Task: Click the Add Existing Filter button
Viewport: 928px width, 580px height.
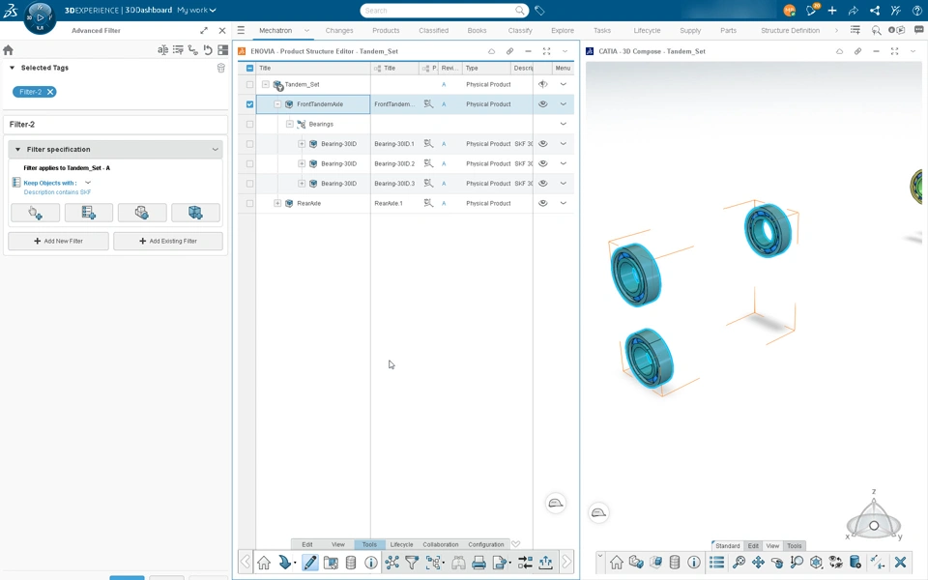Action: (168, 241)
